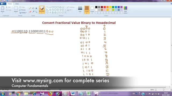Image resolution: width=172 pixels, height=96 pixels.
Task: Select the Pencil tool
Action: [30, 8]
